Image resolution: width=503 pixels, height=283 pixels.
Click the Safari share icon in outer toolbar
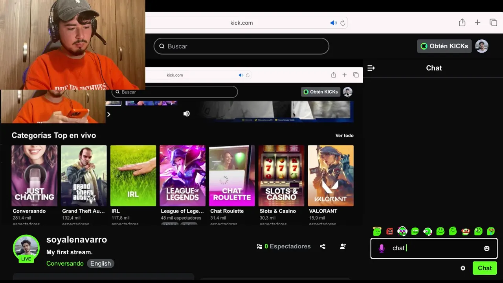(462, 22)
